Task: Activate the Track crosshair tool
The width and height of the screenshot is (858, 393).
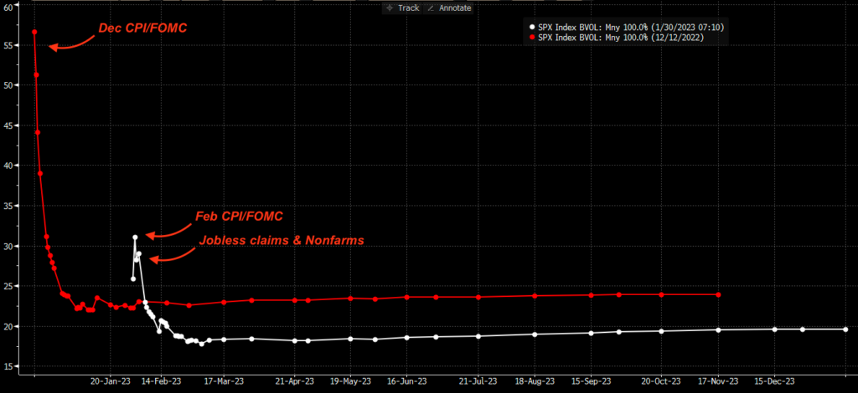Action: (403, 8)
